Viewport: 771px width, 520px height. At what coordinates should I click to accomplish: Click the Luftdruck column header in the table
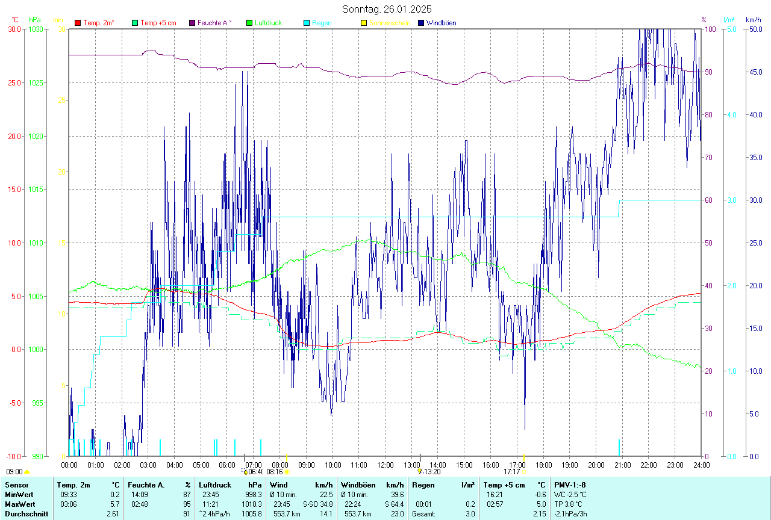pos(216,484)
